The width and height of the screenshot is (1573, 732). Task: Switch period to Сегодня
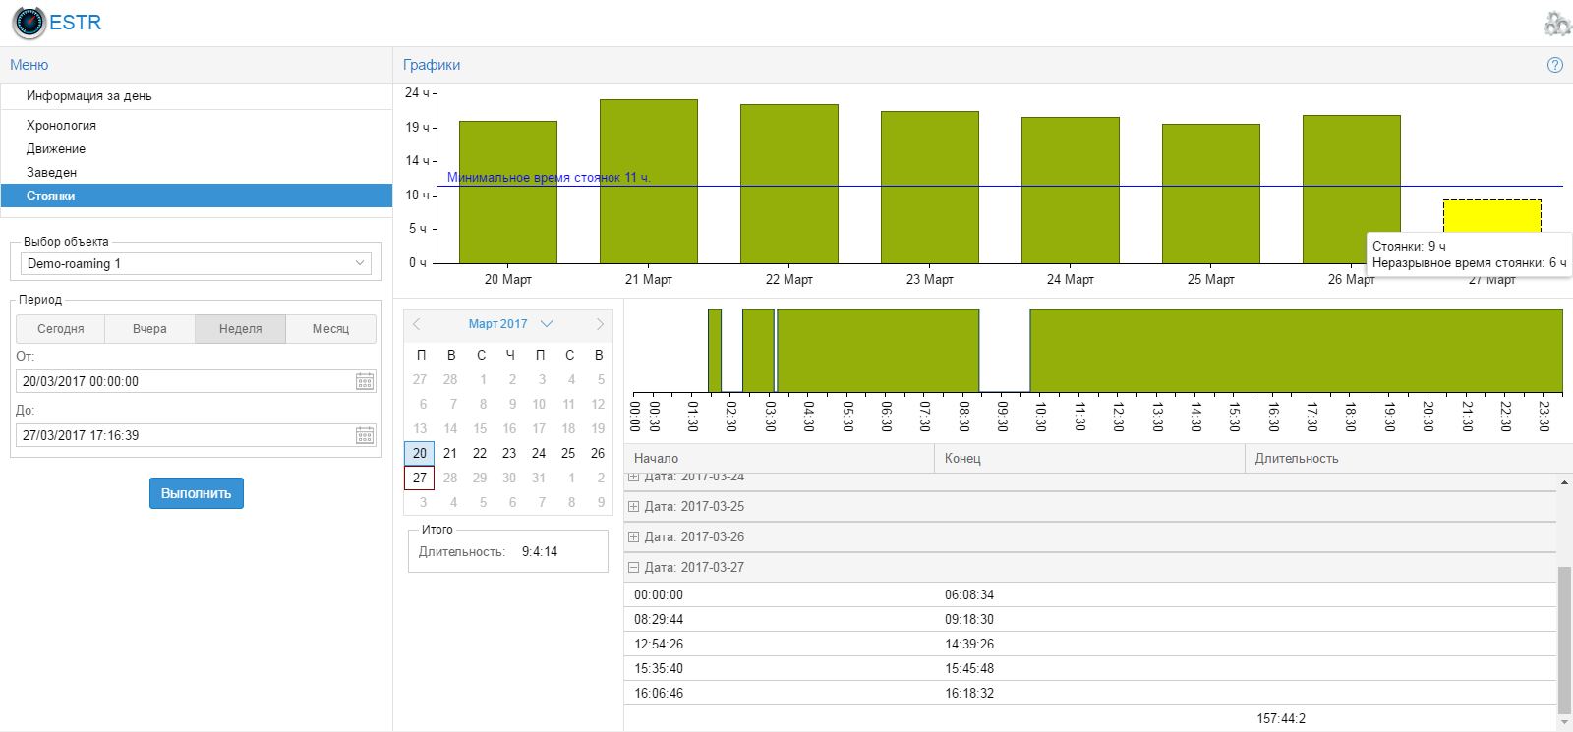tap(61, 329)
